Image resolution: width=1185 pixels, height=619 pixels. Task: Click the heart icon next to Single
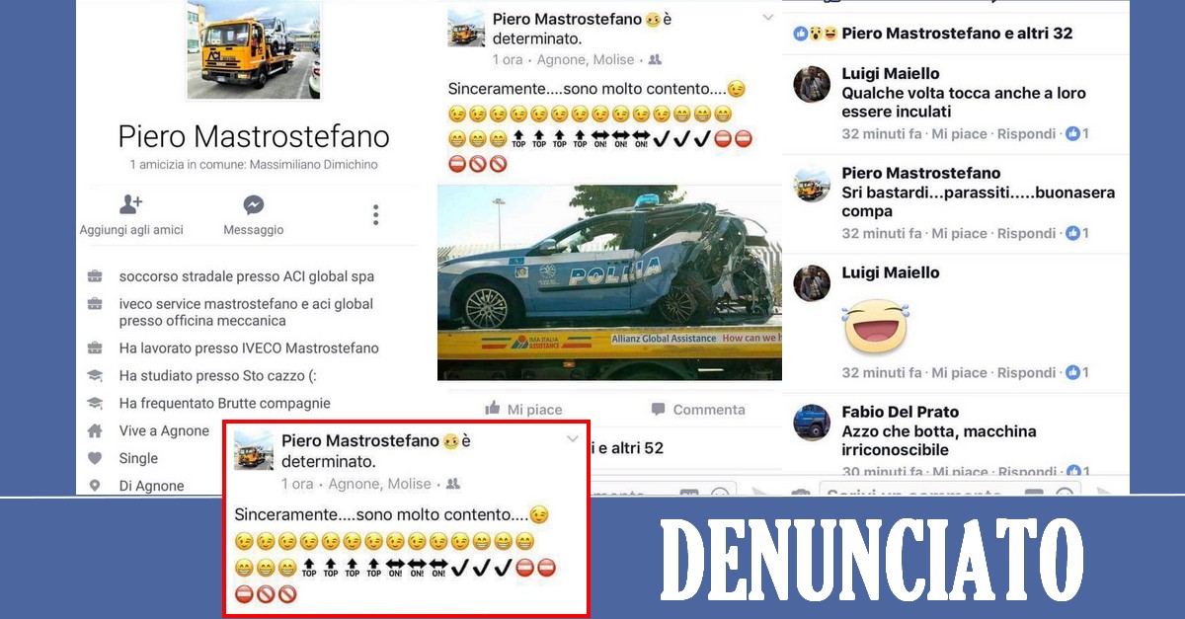(95, 458)
